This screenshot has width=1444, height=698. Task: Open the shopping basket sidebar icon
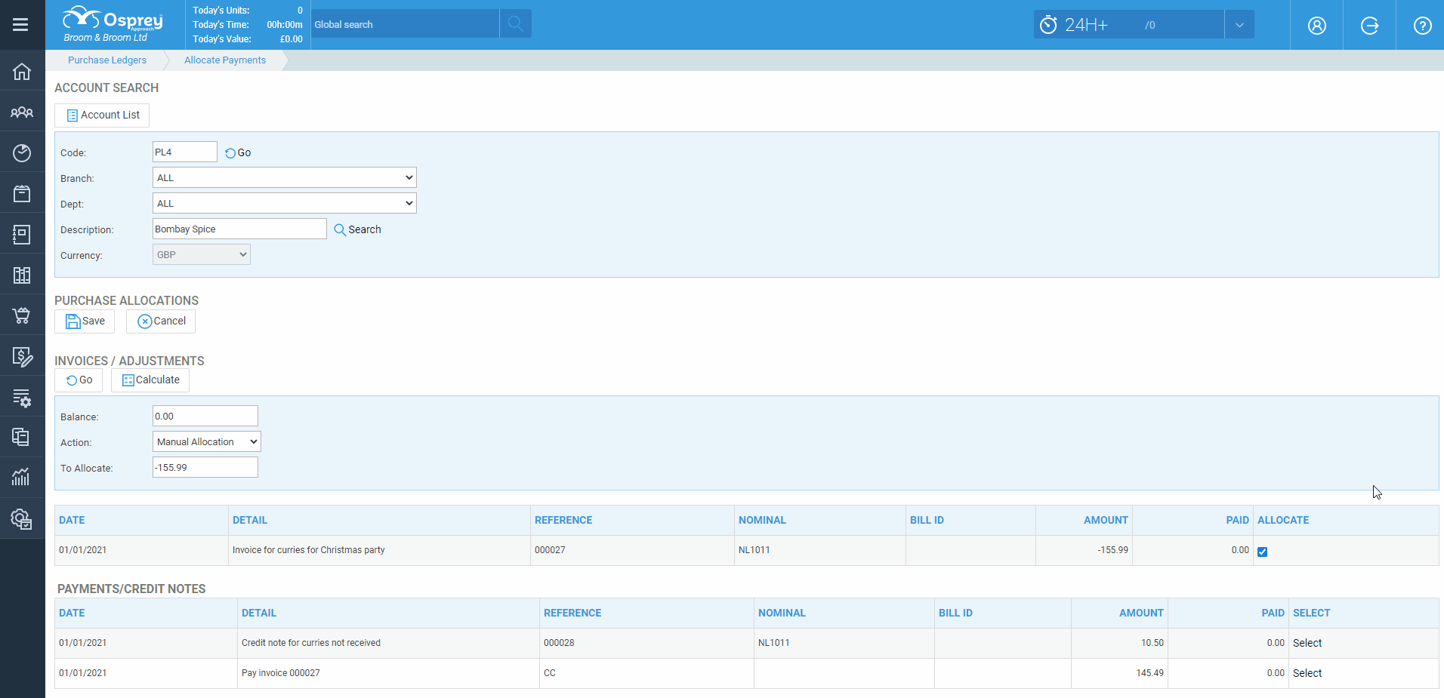coord(22,315)
